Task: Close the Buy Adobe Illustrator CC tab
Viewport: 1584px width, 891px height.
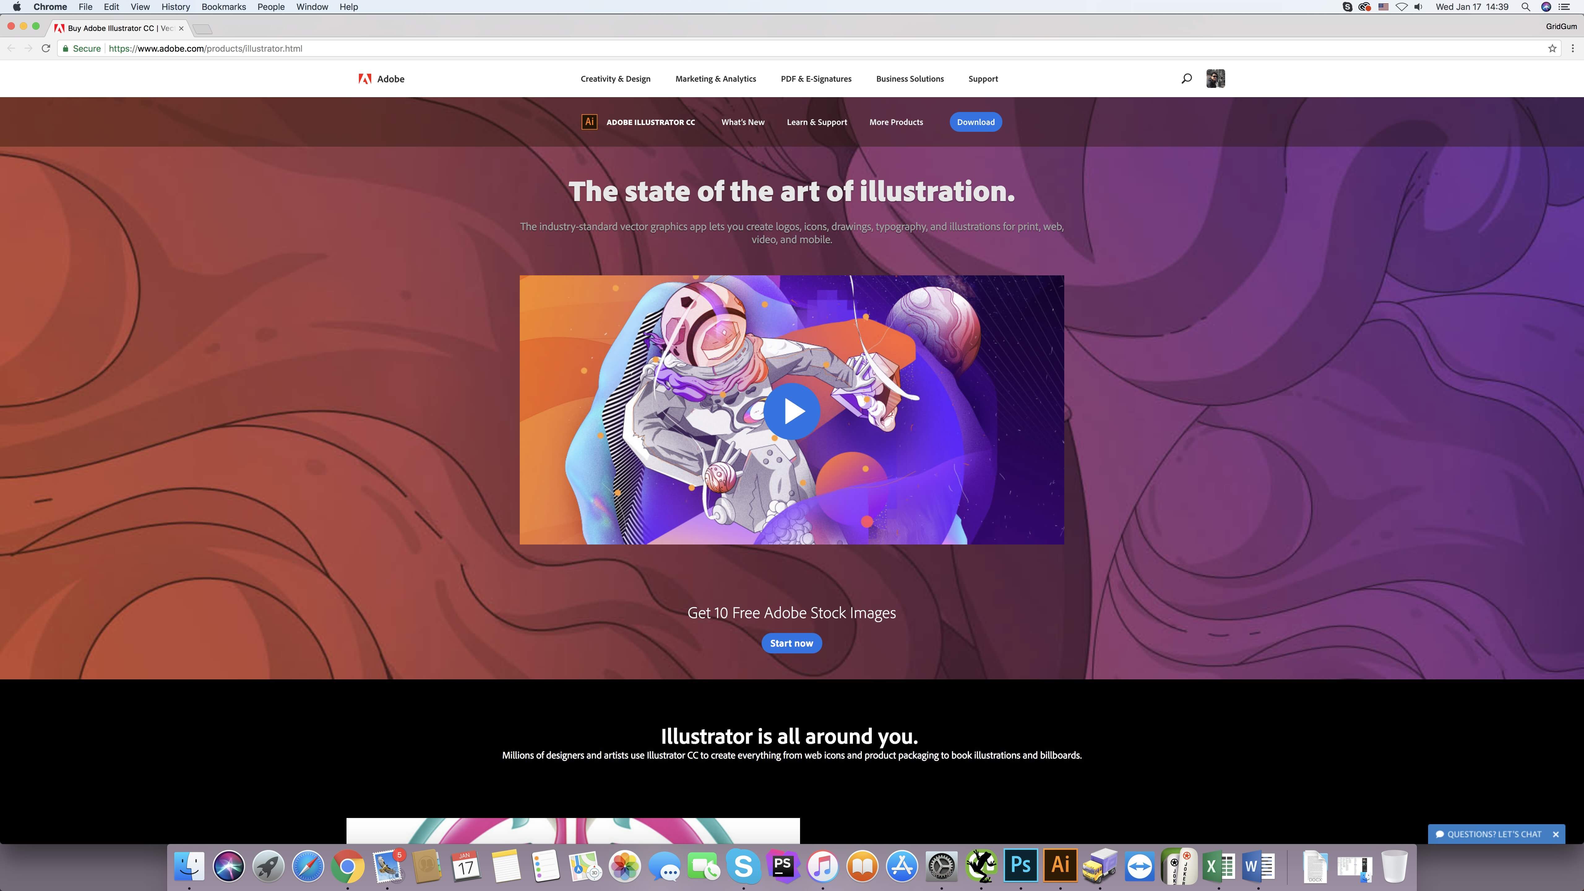Action: click(181, 28)
